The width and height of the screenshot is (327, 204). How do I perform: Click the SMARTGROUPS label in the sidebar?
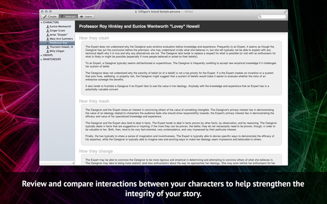(x=52, y=59)
